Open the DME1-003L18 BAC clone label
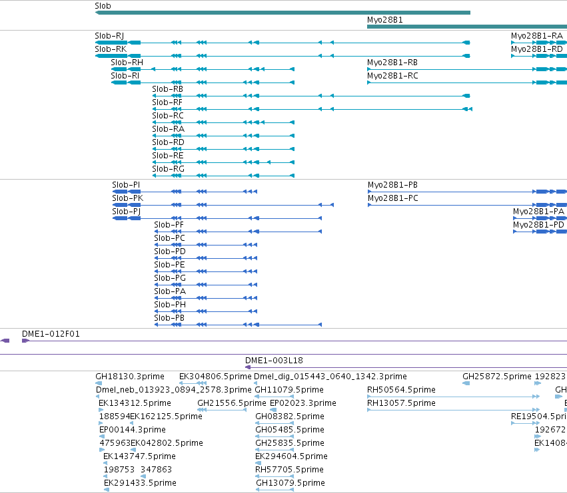Image resolution: width=567 pixels, height=493 pixels. [x=274, y=361]
